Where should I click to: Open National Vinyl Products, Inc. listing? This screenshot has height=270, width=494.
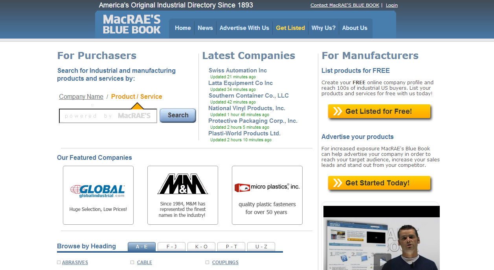click(247, 108)
